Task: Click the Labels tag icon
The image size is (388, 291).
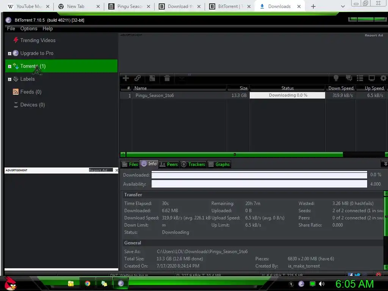Action: [16, 79]
